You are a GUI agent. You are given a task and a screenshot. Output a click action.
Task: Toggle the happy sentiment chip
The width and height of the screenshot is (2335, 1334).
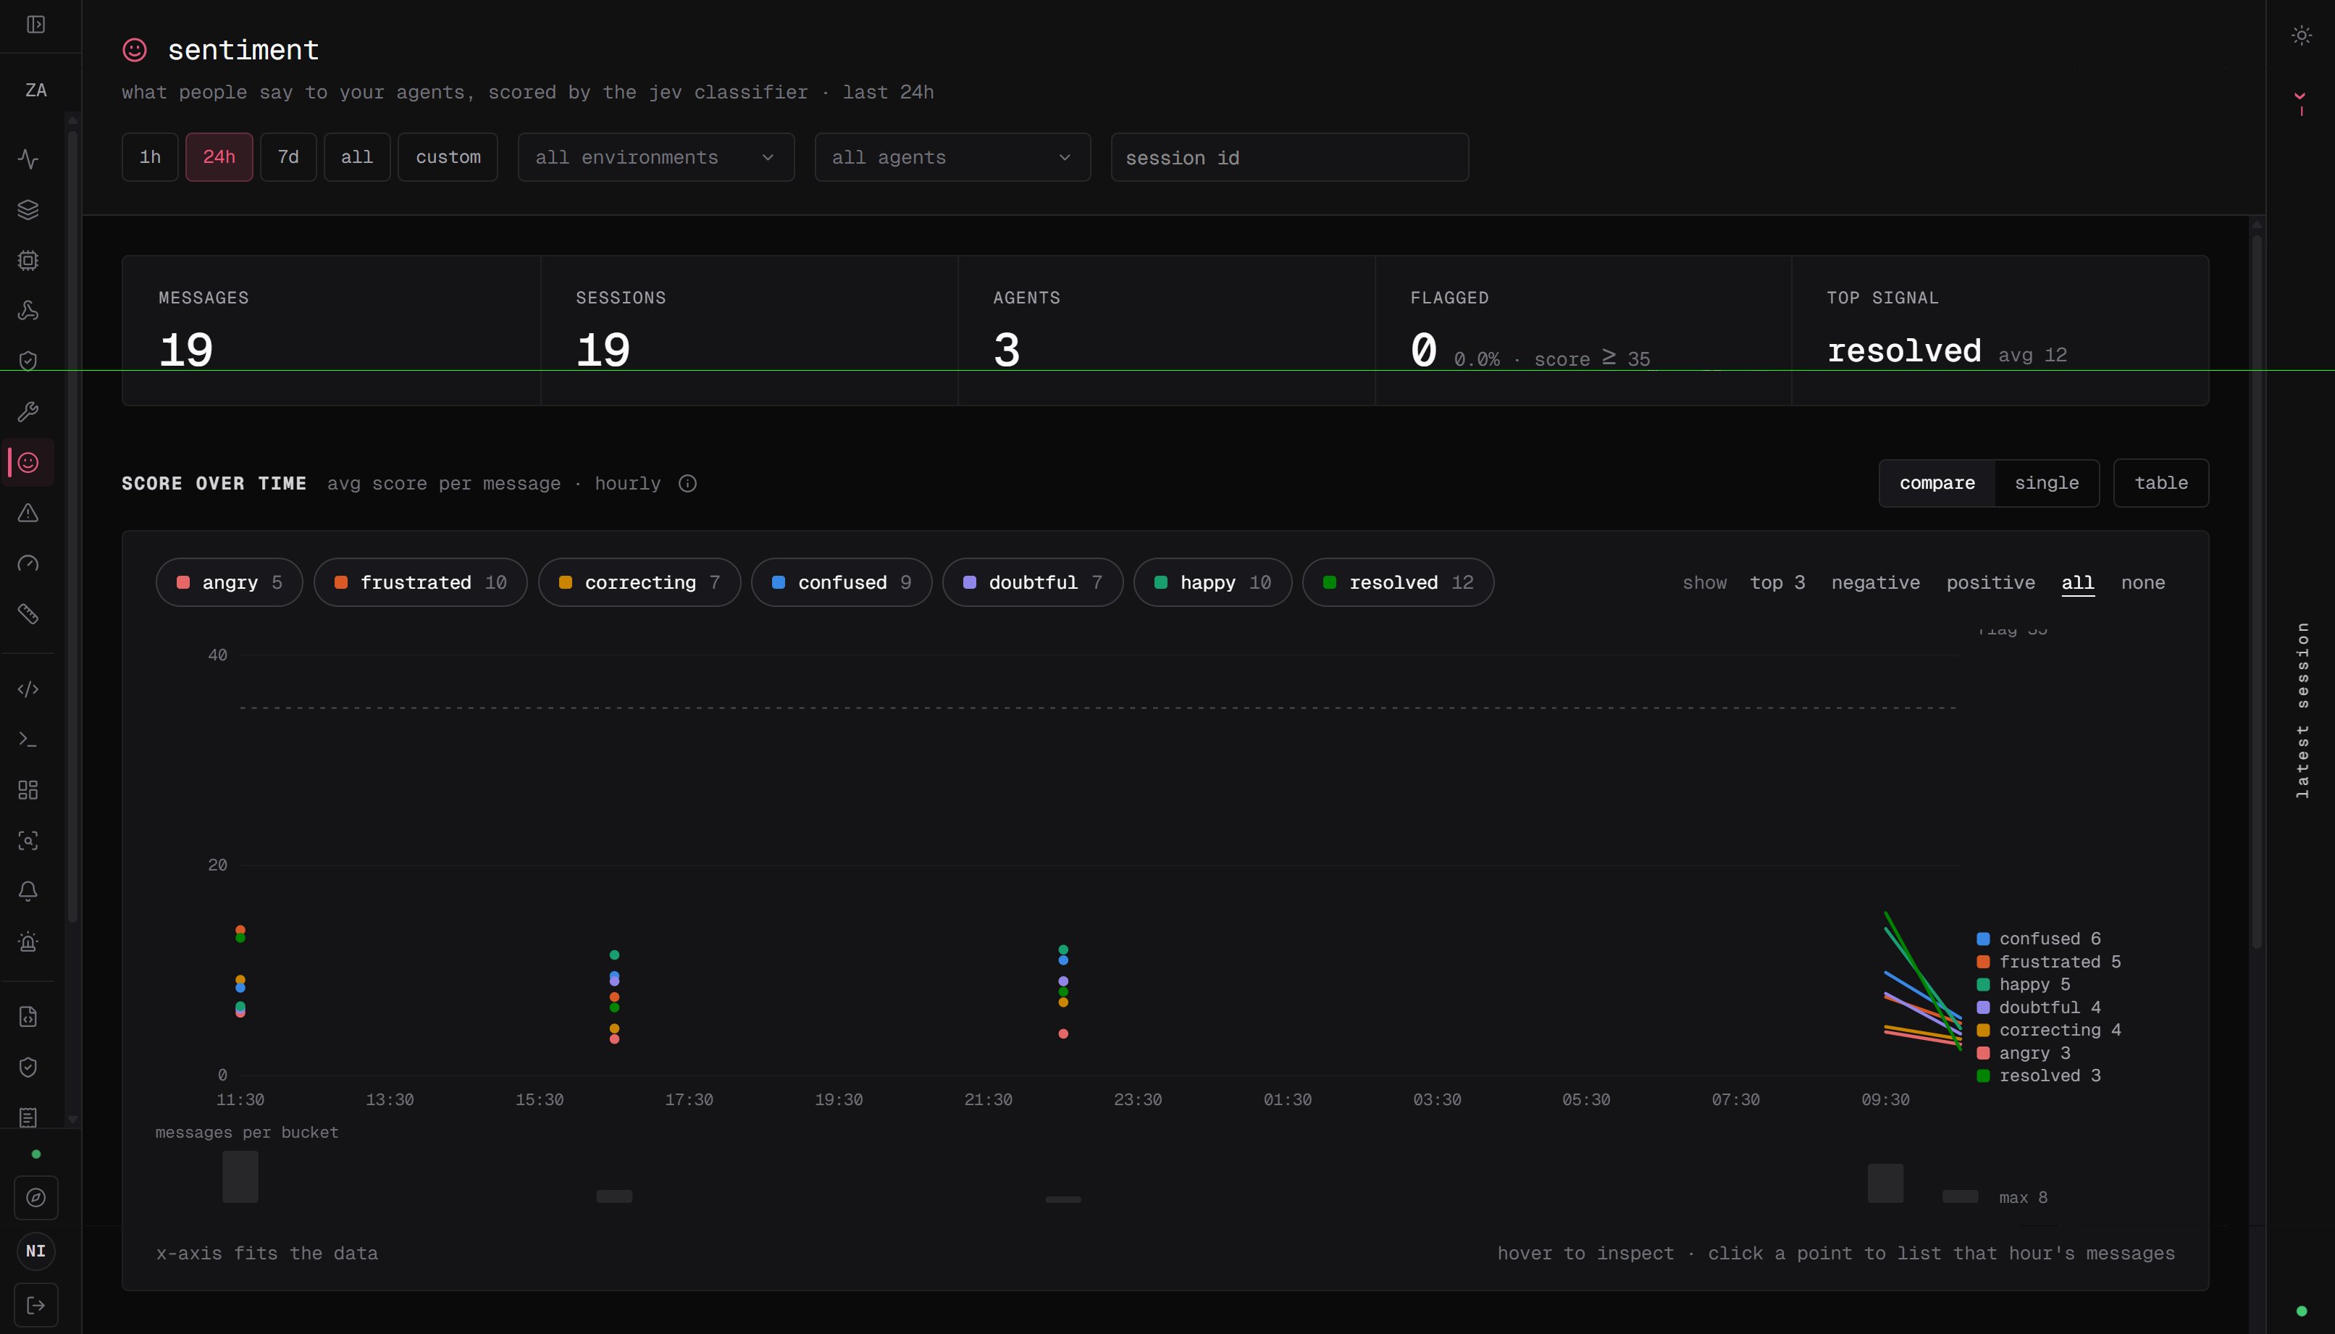[x=1213, y=583]
